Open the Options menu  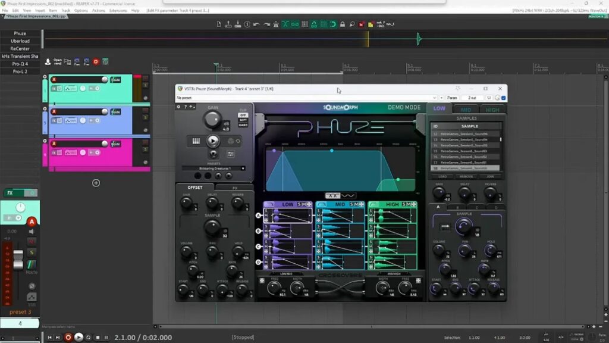click(x=81, y=11)
